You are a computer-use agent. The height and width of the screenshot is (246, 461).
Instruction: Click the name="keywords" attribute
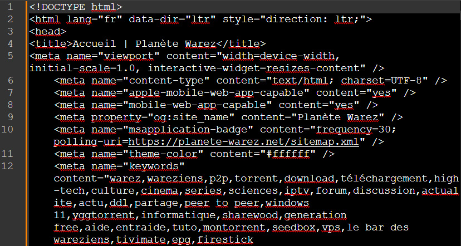(x=138, y=166)
